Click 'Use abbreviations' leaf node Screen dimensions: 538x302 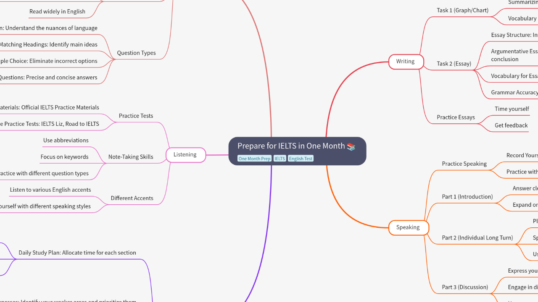(66, 141)
